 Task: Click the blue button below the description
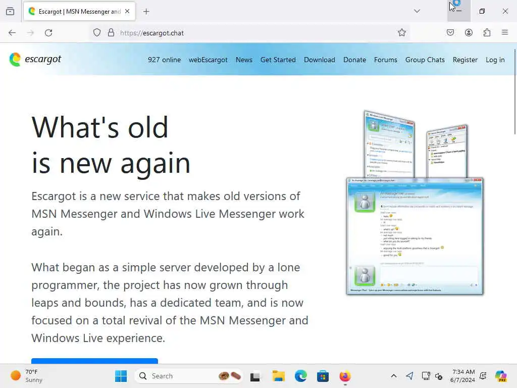tap(94, 361)
